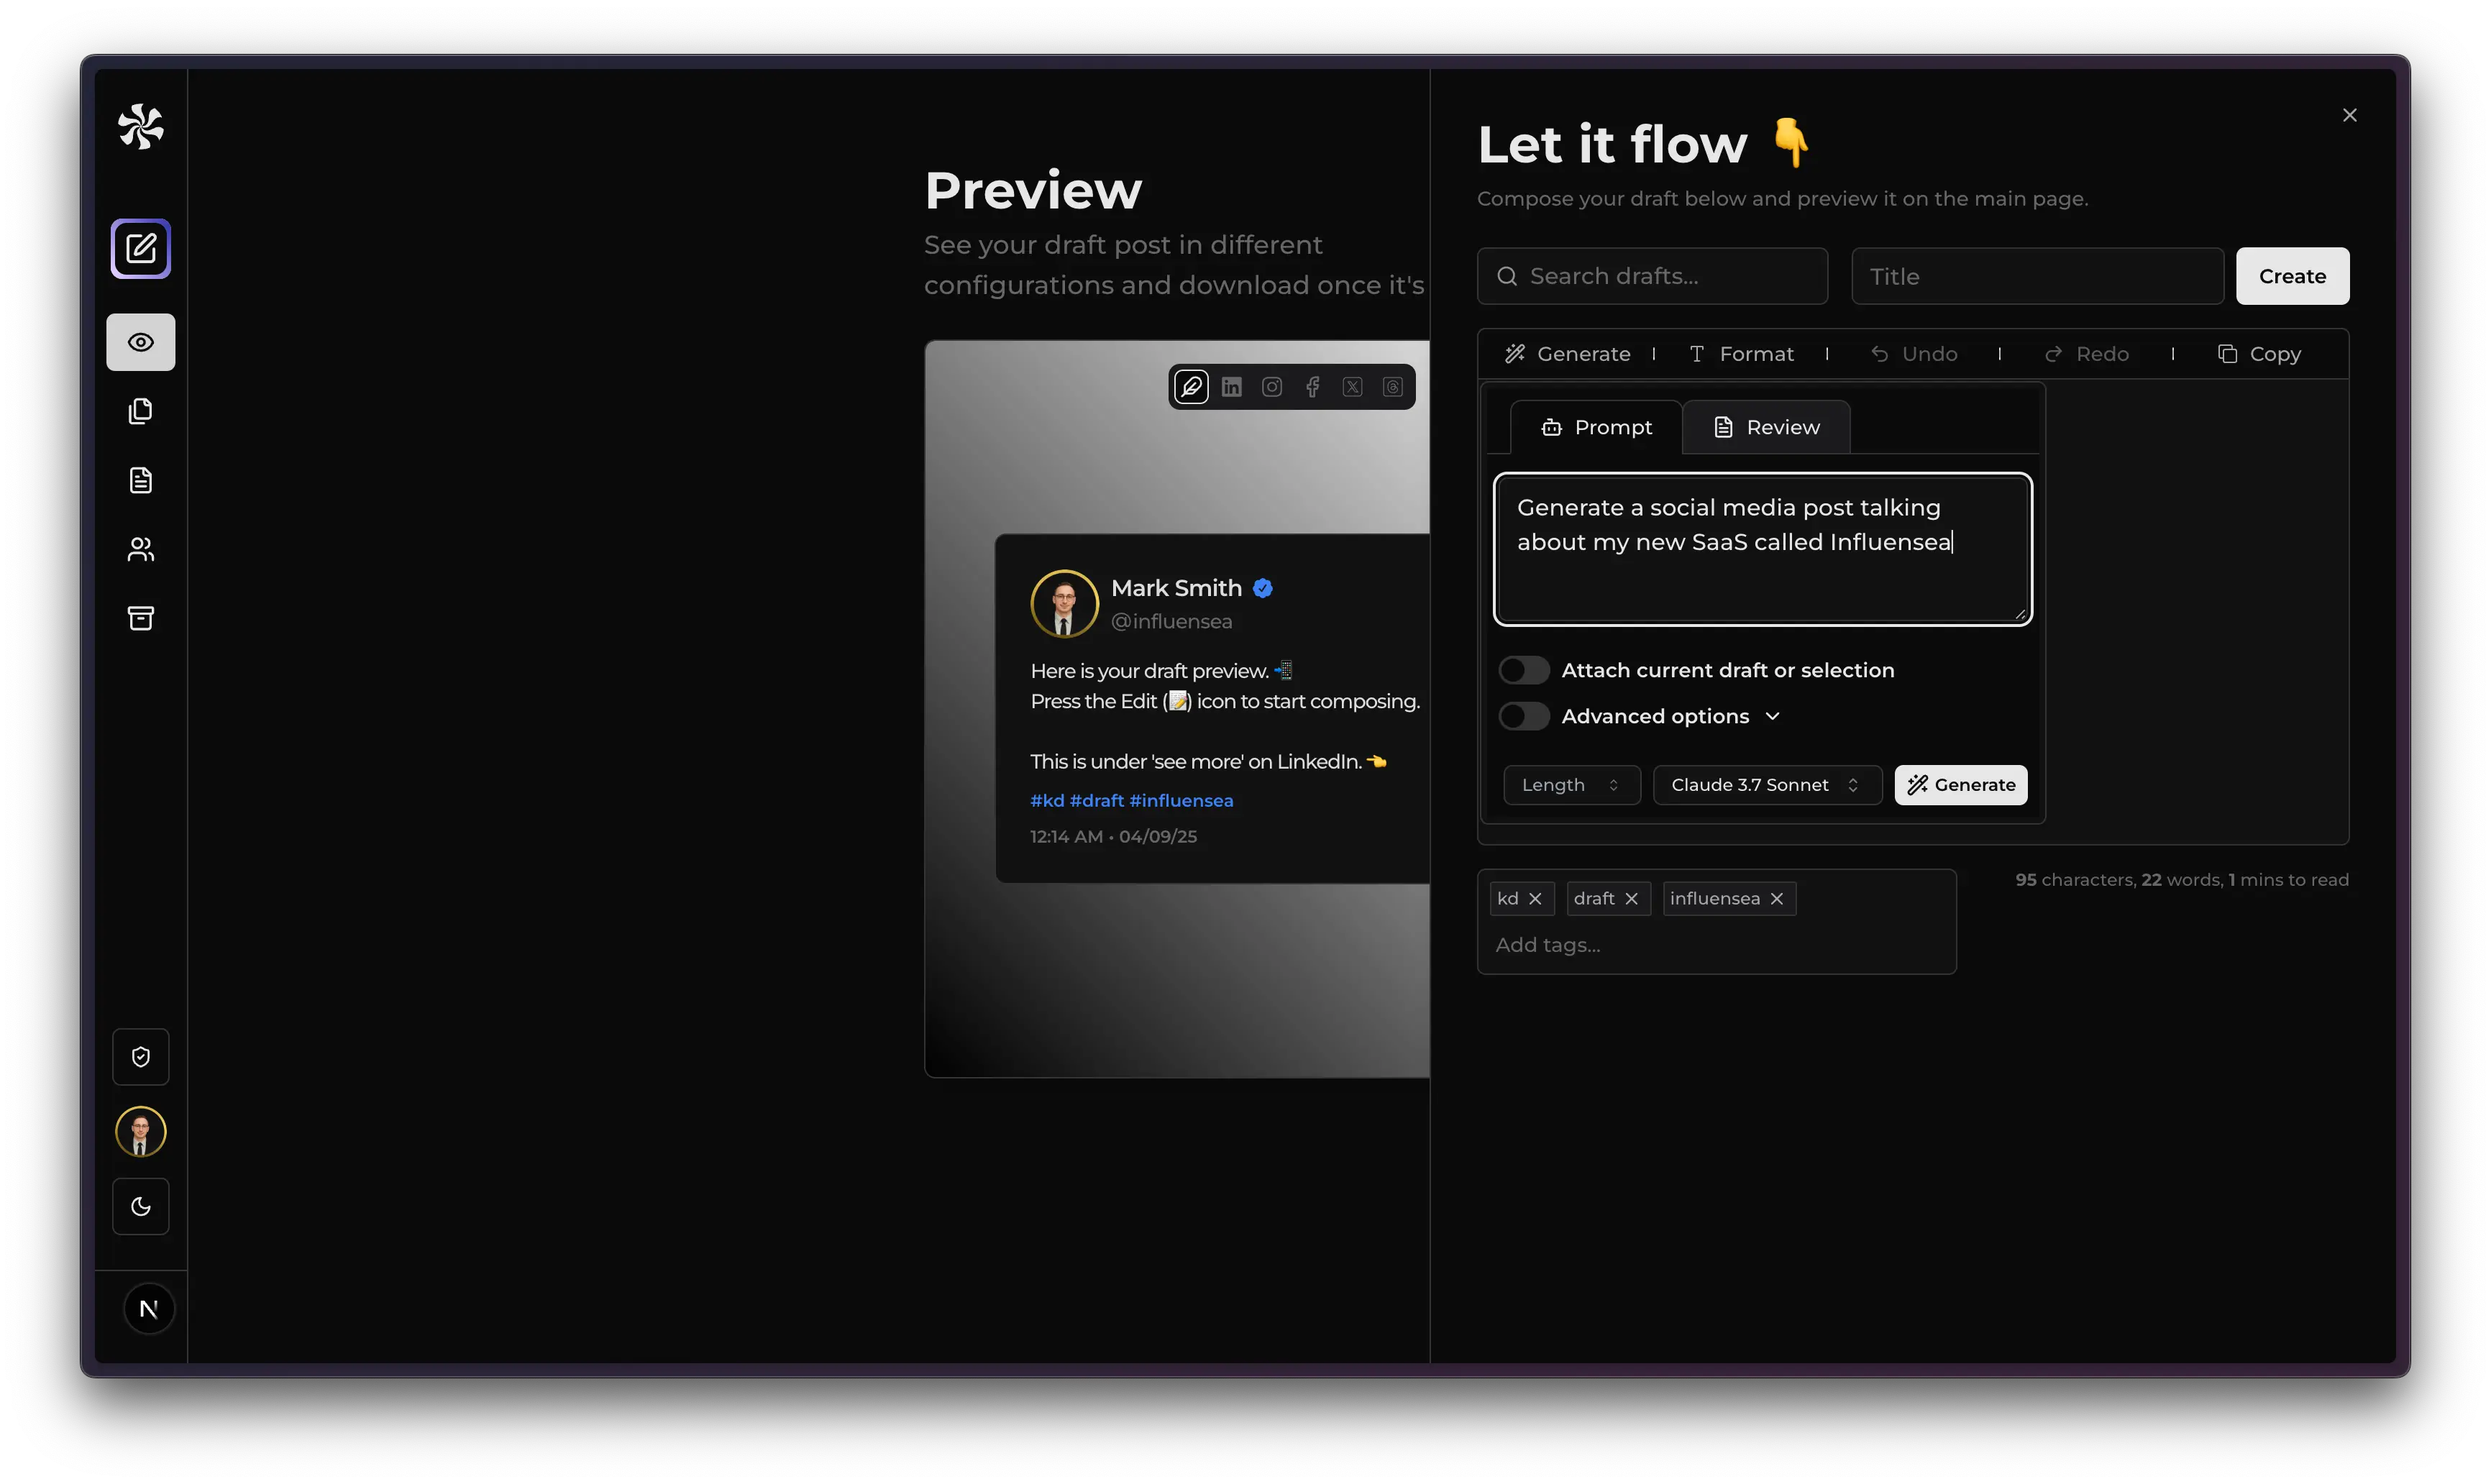Open the profile avatar in the sidebar
This screenshot has height=1484, width=2491.
pyautogui.click(x=140, y=1133)
